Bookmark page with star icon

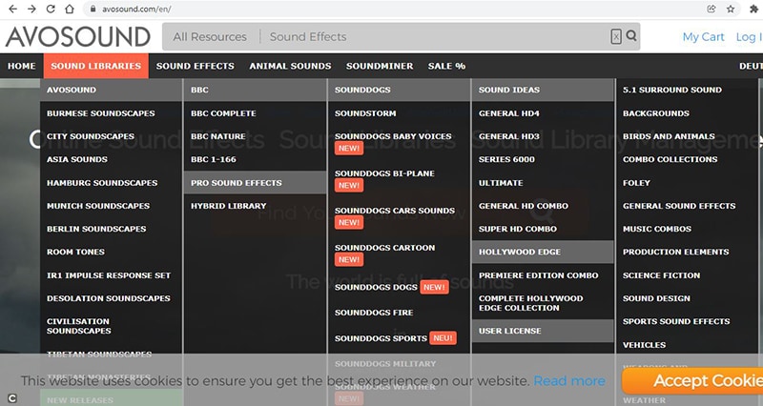coord(731,9)
